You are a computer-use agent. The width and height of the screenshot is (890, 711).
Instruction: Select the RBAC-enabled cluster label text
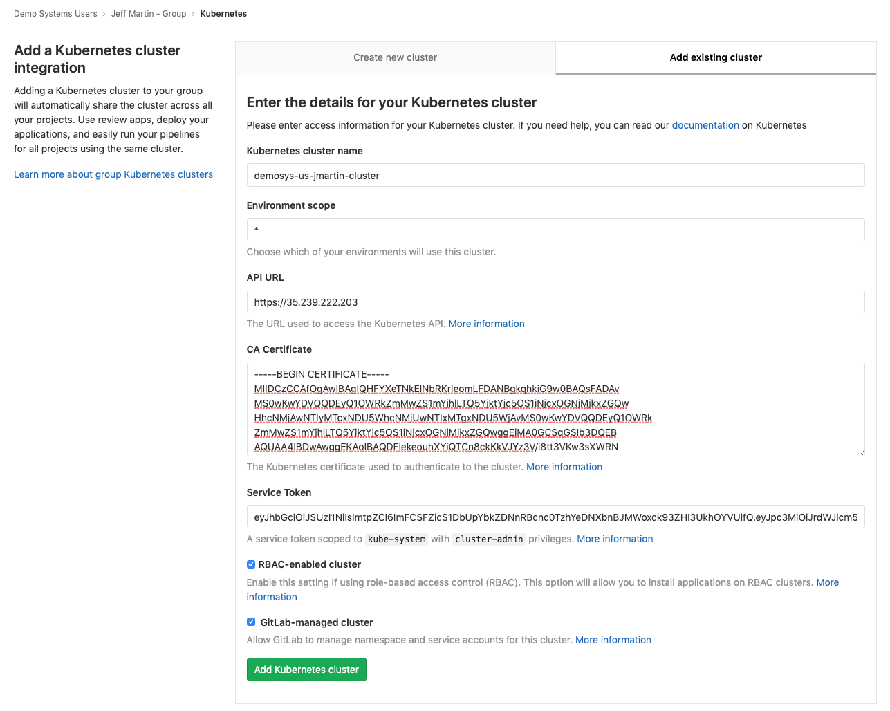(x=310, y=564)
